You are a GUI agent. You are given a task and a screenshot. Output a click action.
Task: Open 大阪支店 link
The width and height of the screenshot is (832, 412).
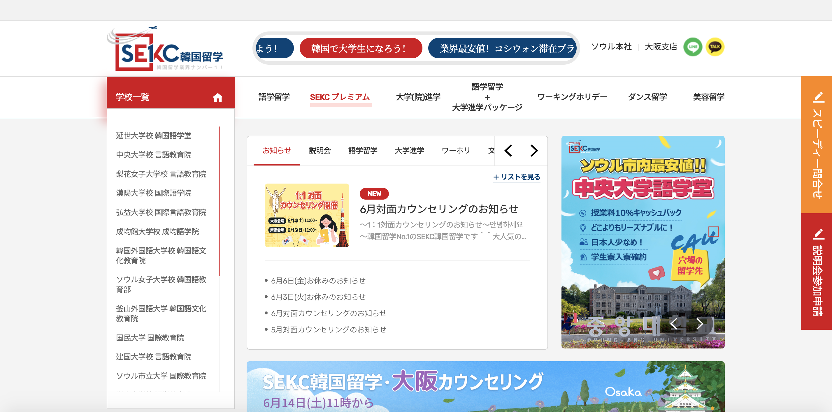click(661, 47)
